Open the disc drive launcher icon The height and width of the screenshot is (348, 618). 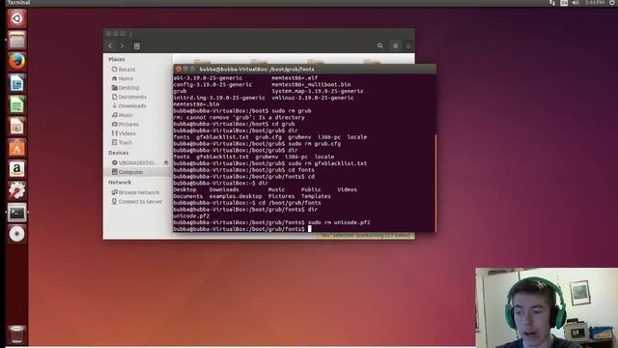pos(16,234)
